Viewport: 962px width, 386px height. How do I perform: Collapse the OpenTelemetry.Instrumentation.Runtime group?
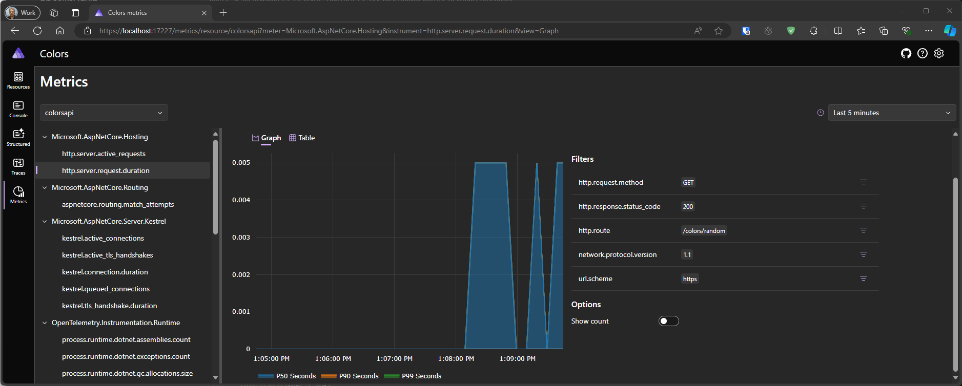pyautogui.click(x=45, y=323)
